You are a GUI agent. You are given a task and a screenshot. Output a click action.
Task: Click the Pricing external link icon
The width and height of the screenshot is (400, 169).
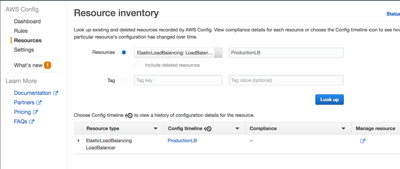35,112
